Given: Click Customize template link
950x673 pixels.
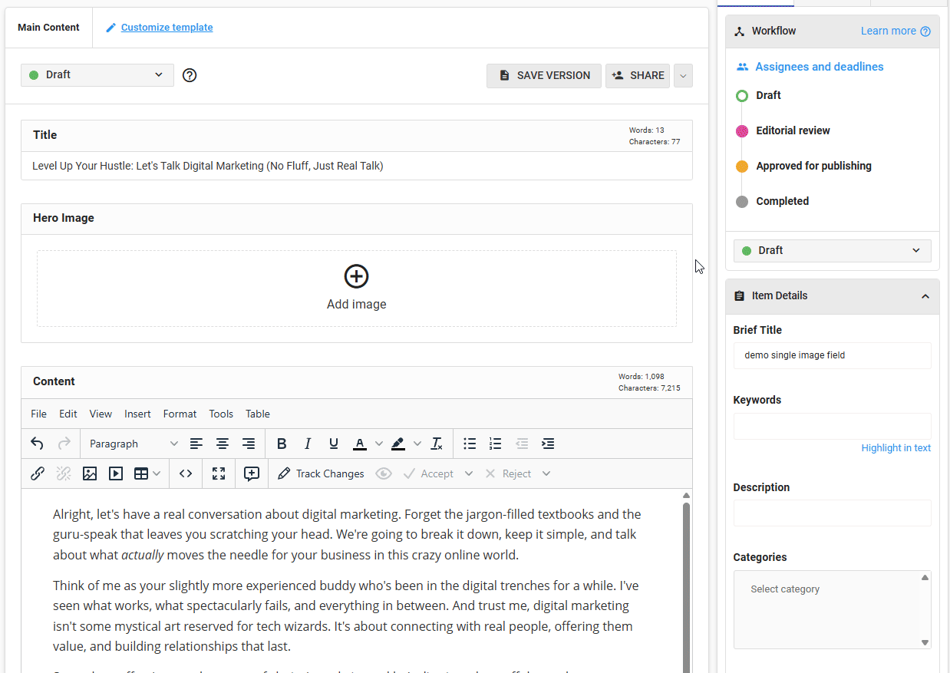Looking at the screenshot, I should (x=167, y=28).
